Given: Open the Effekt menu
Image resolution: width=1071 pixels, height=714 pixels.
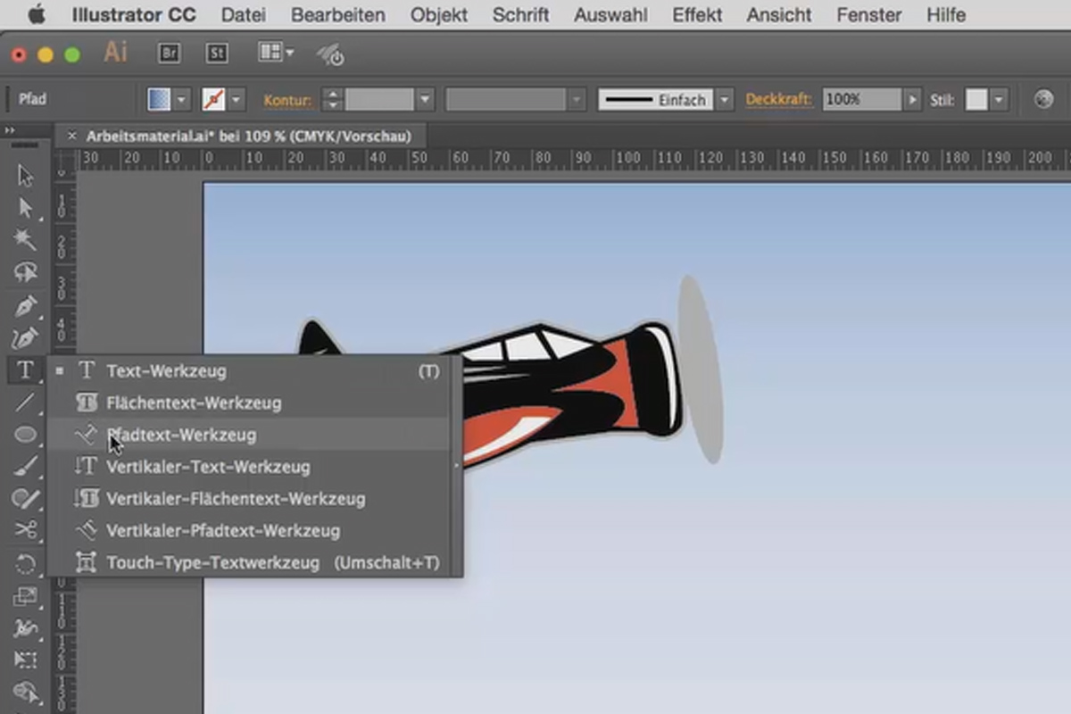Looking at the screenshot, I should coord(697,15).
